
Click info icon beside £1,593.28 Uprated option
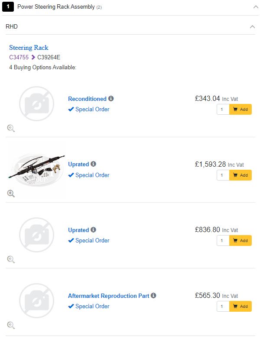93,165
